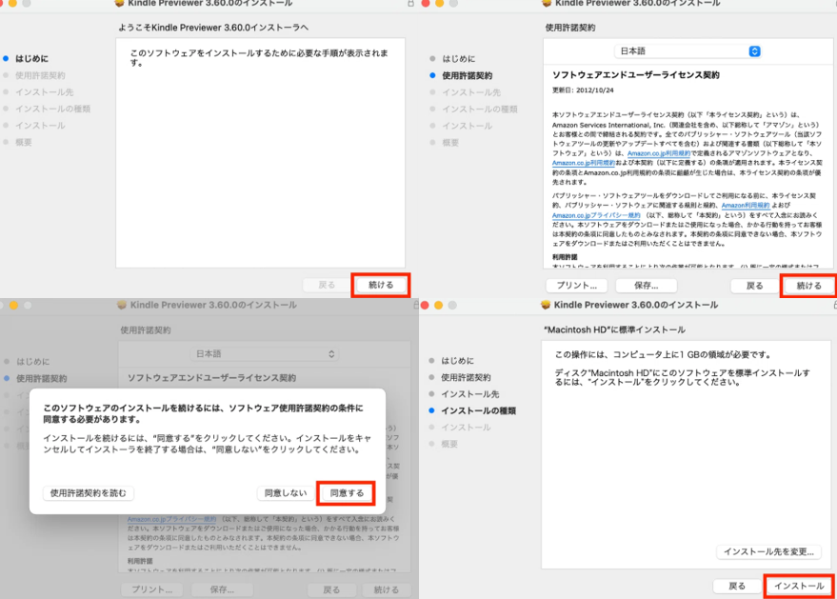Click 同意する in the agreement dialog
This screenshot has width=837, height=599.
tap(347, 492)
